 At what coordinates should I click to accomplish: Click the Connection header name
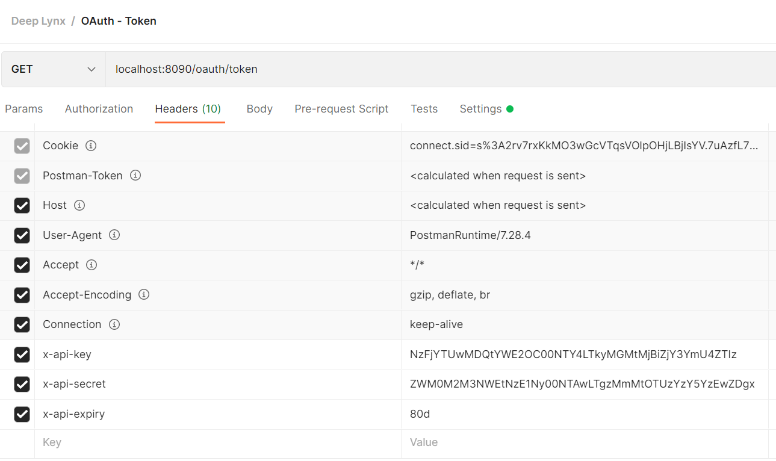coord(72,324)
